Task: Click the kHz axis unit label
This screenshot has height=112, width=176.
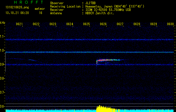Action: (3, 22)
